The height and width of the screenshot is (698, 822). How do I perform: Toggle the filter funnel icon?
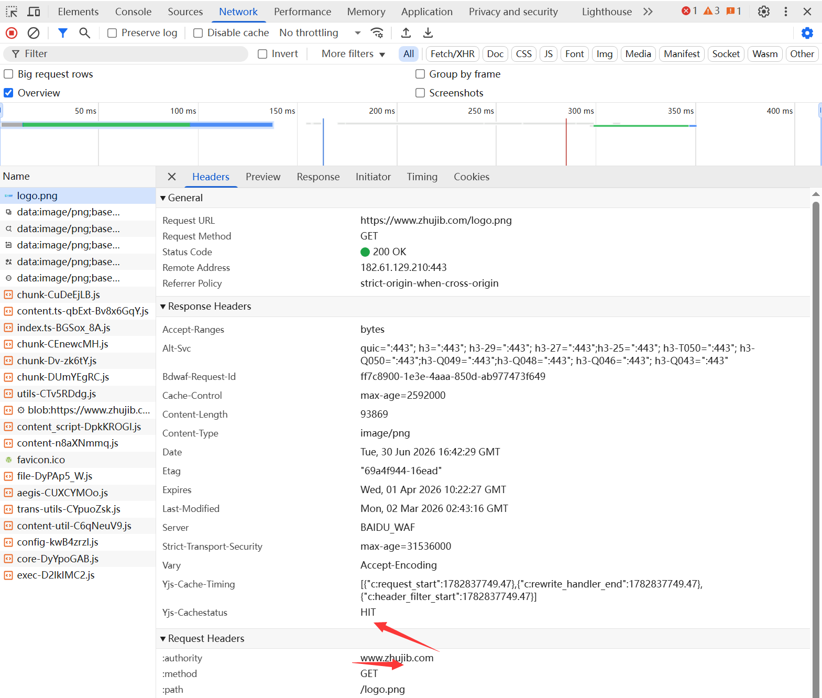pos(63,33)
